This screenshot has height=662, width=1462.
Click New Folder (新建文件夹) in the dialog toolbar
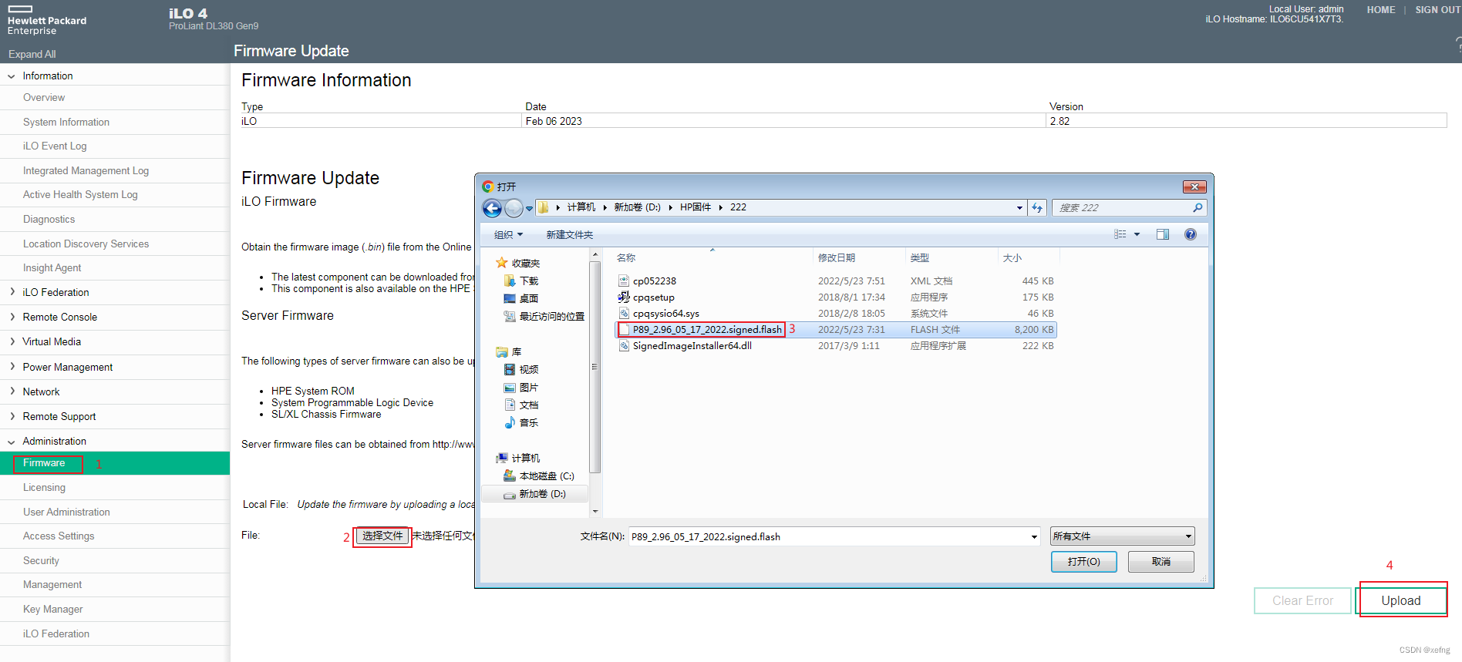(x=570, y=234)
